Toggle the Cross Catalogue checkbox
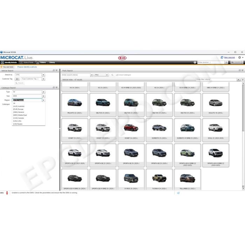This screenshot has width=245, height=245. (x=117, y=75)
